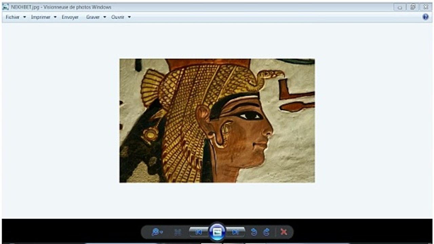Minimize the photo viewer window
This screenshot has height=244, width=434.
[400, 7]
